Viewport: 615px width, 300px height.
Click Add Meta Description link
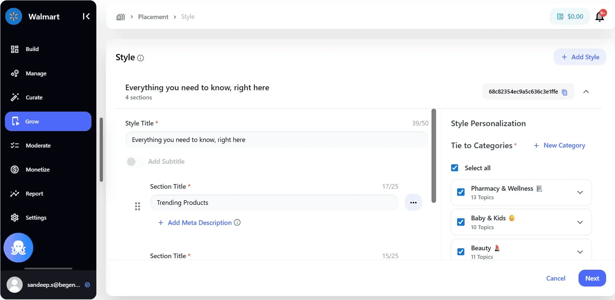point(200,223)
